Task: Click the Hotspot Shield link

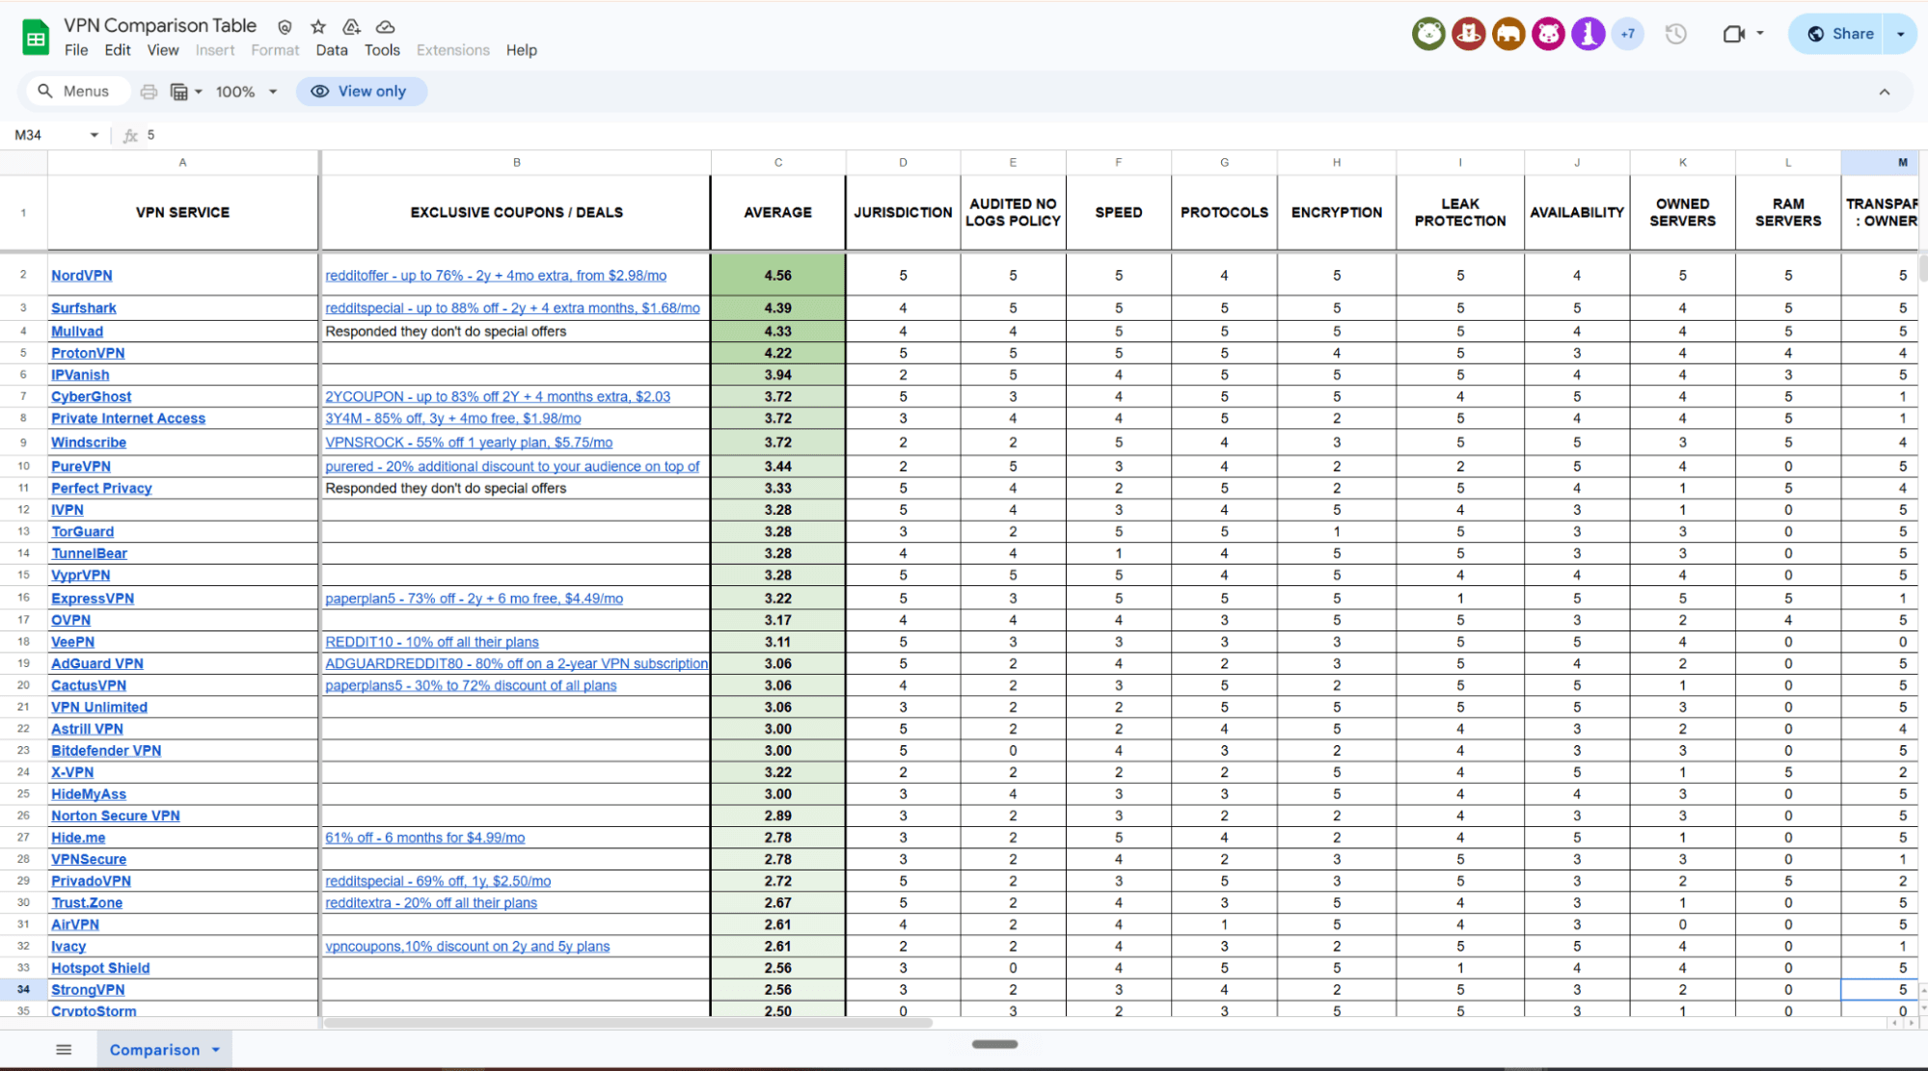Action: pos(100,969)
